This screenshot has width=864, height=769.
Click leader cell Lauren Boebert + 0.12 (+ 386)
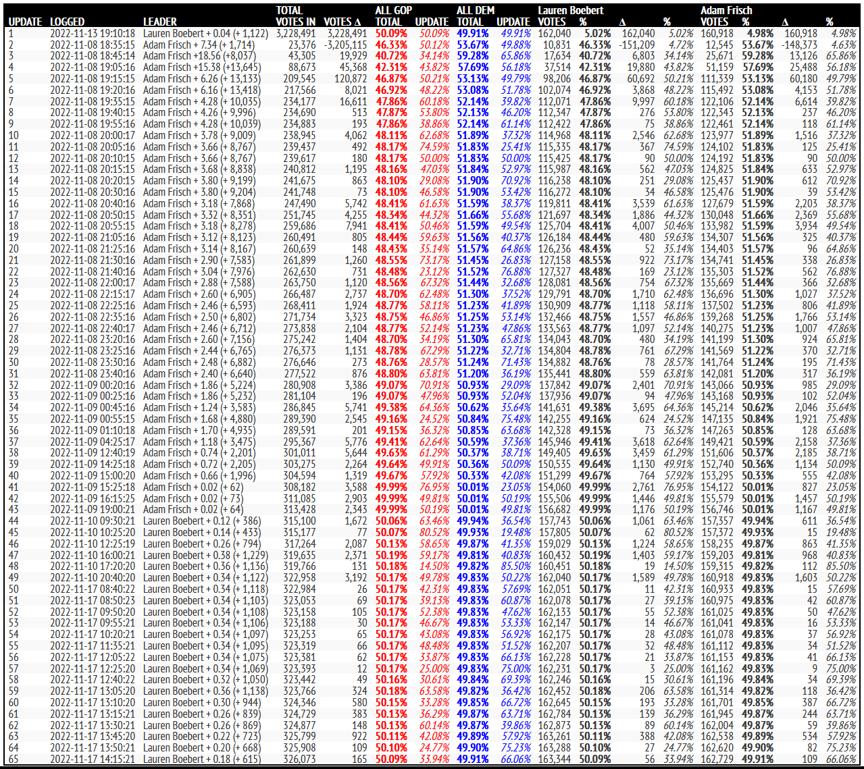coord(202,521)
